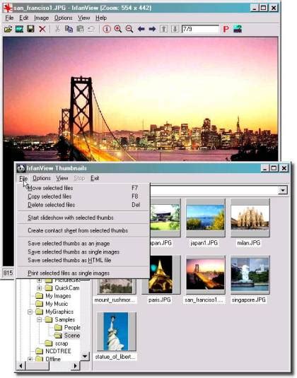Click the japan.JPG file name label
This screenshot has height=378, width=297.
point(161,243)
